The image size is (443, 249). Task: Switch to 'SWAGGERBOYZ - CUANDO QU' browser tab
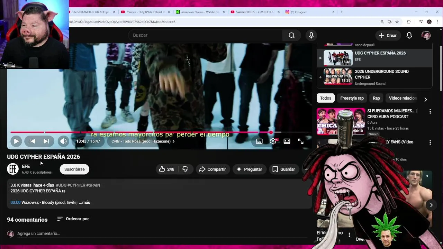point(255,12)
